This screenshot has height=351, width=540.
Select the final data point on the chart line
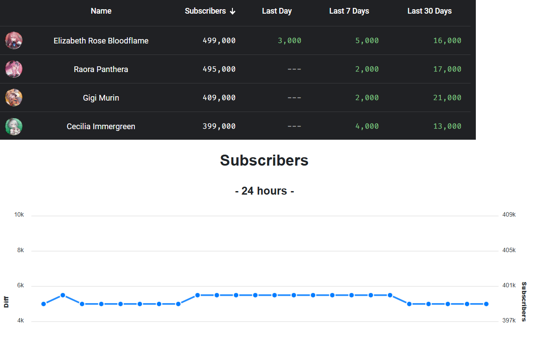point(486,304)
